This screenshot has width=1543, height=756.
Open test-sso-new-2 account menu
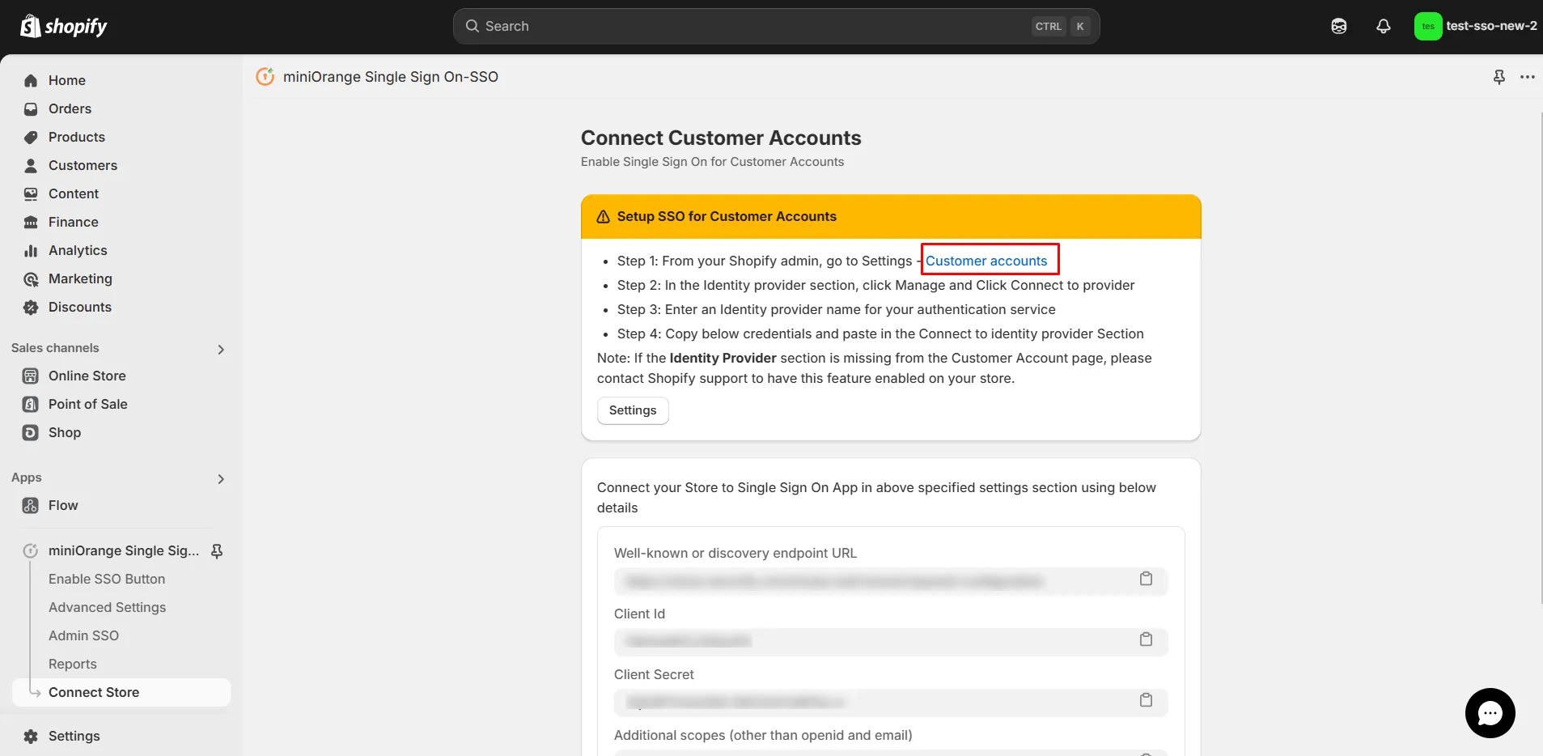[1476, 26]
